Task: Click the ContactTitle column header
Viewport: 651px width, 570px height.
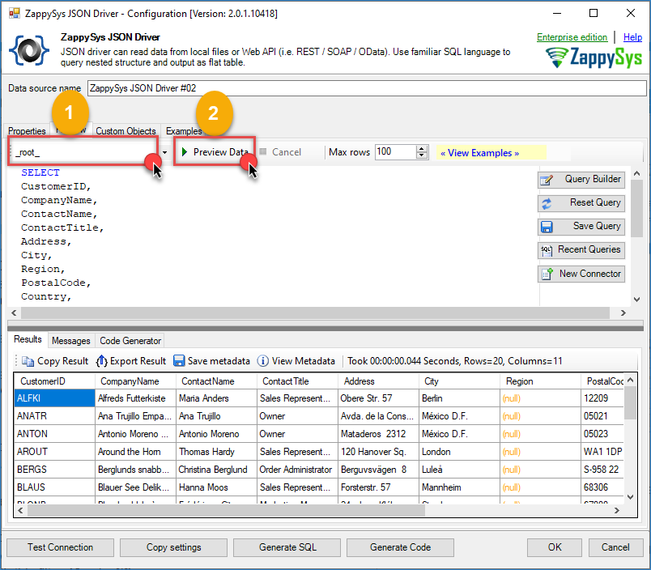Action: click(x=297, y=381)
